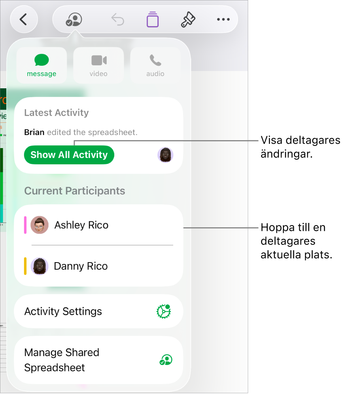Start a message with participants
This screenshot has height=394, width=348.
point(42,65)
